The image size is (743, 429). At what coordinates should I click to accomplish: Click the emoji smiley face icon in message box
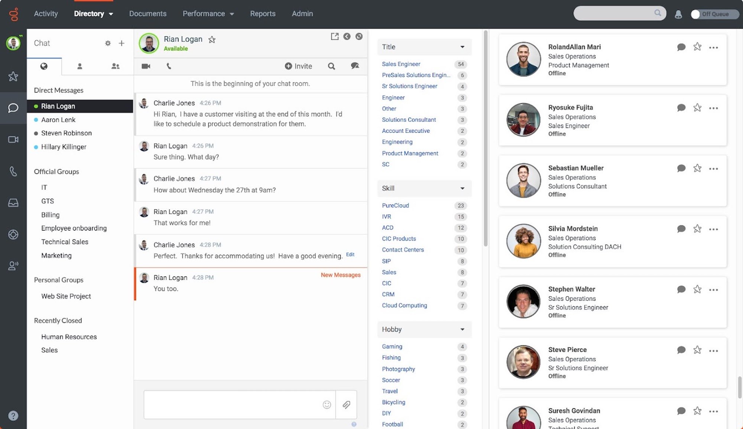point(327,404)
